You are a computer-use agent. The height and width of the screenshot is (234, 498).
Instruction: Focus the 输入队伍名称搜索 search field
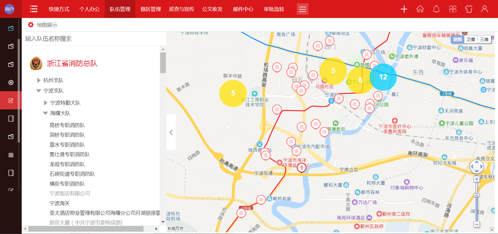coord(94,39)
